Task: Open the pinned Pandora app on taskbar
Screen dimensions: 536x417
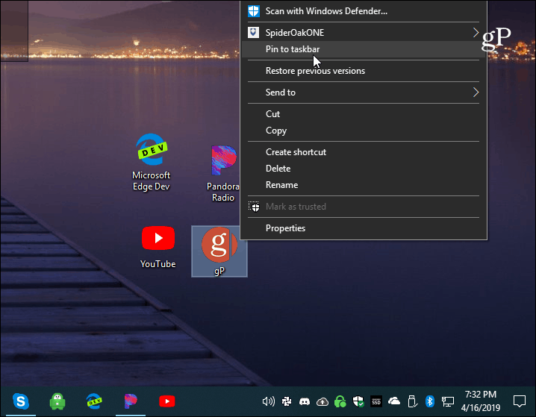Action: [131, 401]
